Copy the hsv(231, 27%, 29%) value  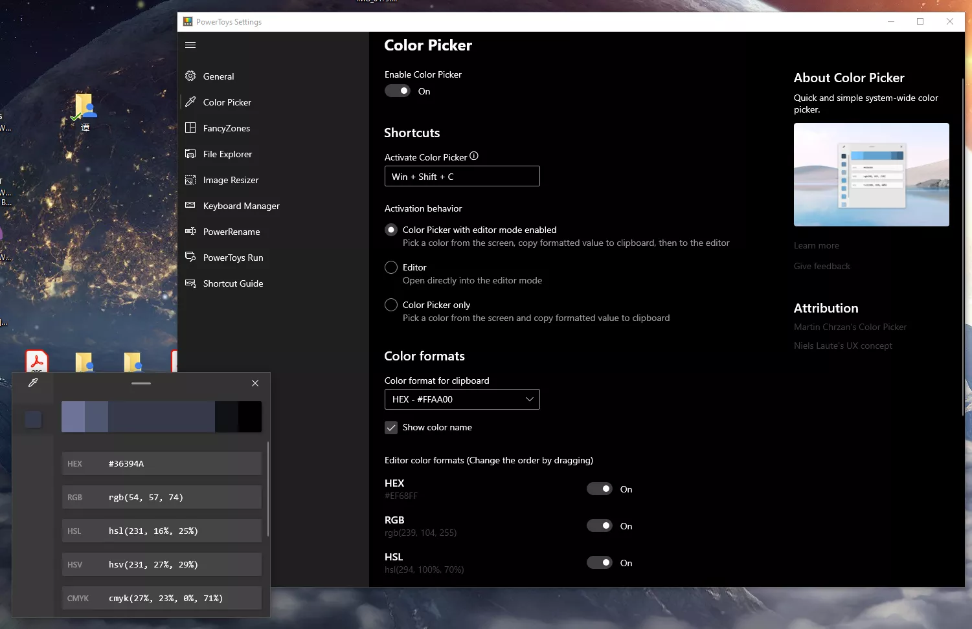pyautogui.click(x=162, y=564)
